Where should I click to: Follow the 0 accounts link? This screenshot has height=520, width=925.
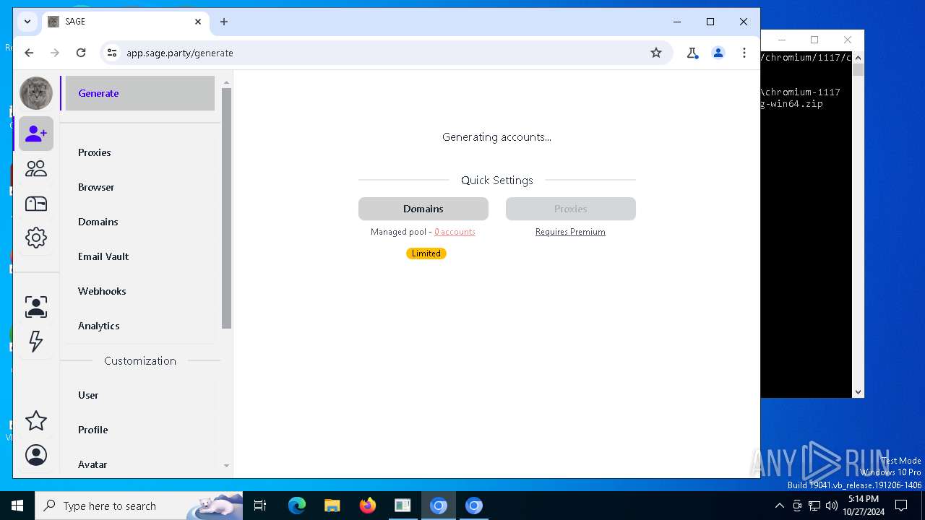(455, 232)
